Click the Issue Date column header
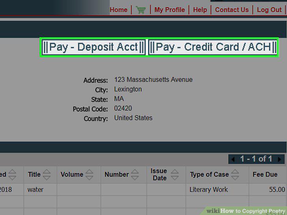 click(159, 174)
